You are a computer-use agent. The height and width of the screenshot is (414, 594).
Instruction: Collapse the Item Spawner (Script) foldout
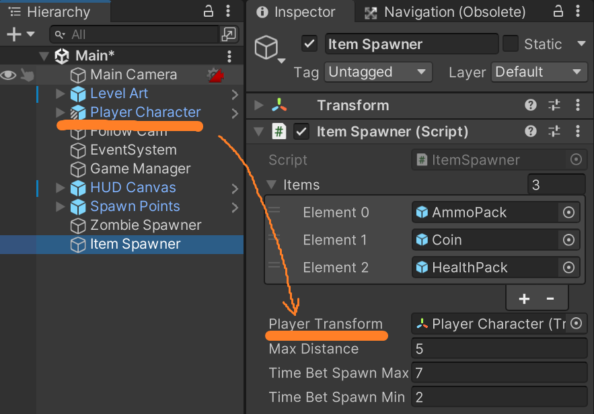pyautogui.click(x=259, y=132)
